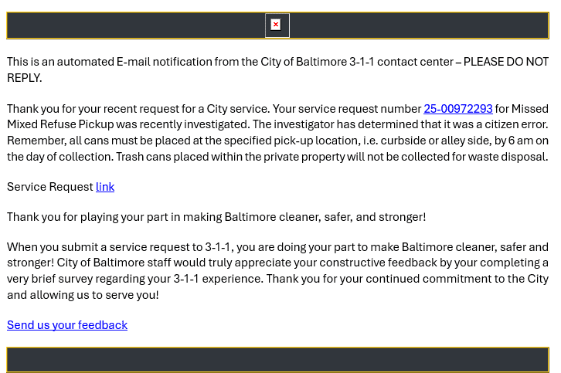
Task: Follow the "Send us your feedback" link
Action: (x=67, y=325)
